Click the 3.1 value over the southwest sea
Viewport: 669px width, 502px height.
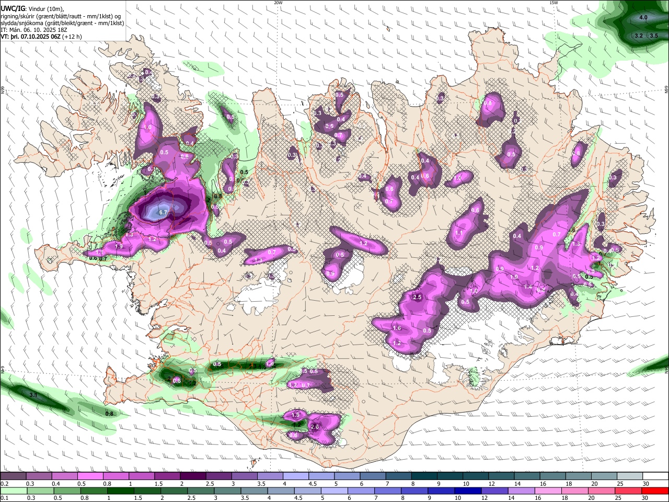[33, 395]
